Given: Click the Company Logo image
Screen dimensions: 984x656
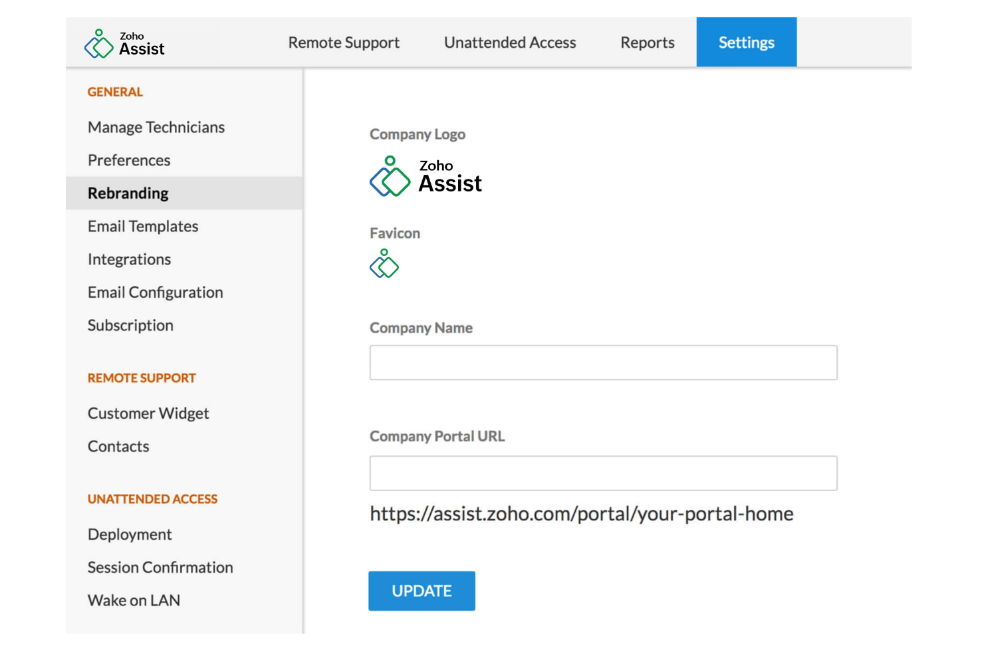Looking at the screenshot, I should point(426,176).
